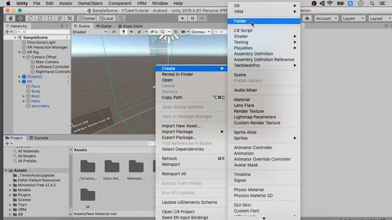The width and height of the screenshot is (392, 220).
Task: Expand the Hairs object in Hierarchy
Action: pyautogui.click(x=24, y=101)
